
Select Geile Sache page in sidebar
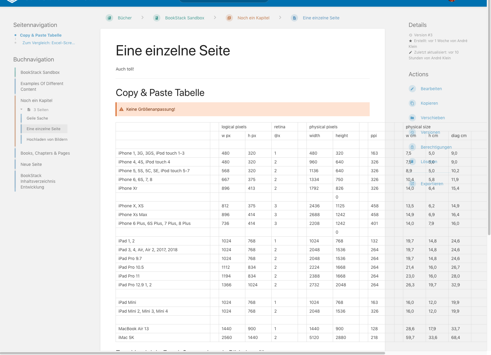tap(37, 118)
